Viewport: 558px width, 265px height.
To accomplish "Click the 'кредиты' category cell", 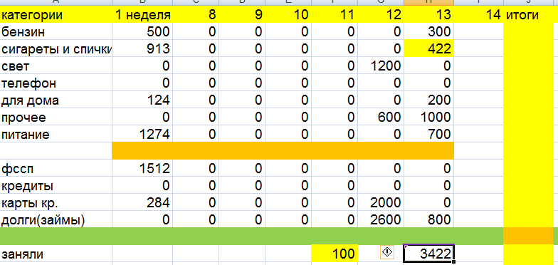I will (56, 185).
